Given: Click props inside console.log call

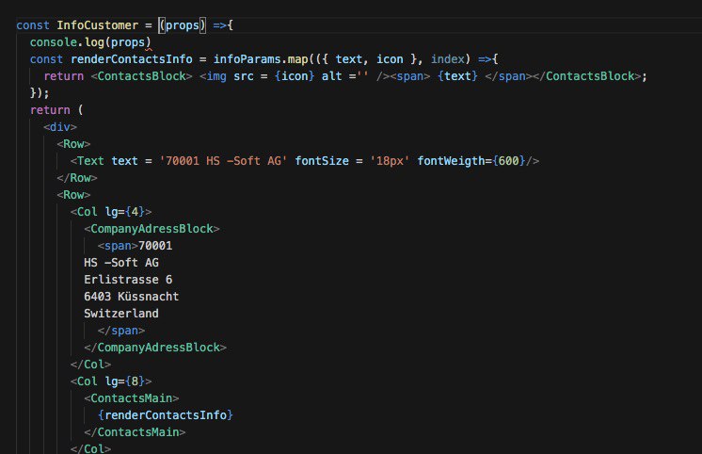Looking at the screenshot, I should tap(128, 42).
